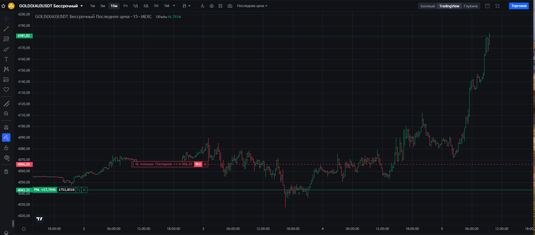Switch to the Глубина depth view
The height and width of the screenshot is (235, 535).
(x=471, y=6)
